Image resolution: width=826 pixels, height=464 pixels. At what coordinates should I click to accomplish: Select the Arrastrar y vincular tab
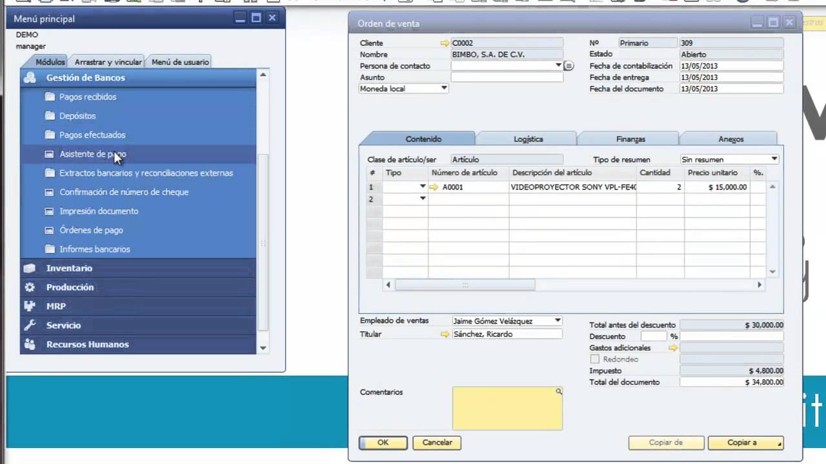click(108, 63)
